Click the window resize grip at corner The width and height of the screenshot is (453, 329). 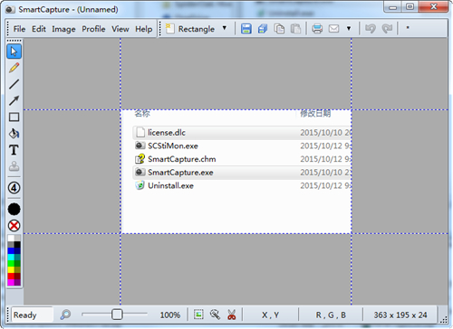(x=444, y=319)
